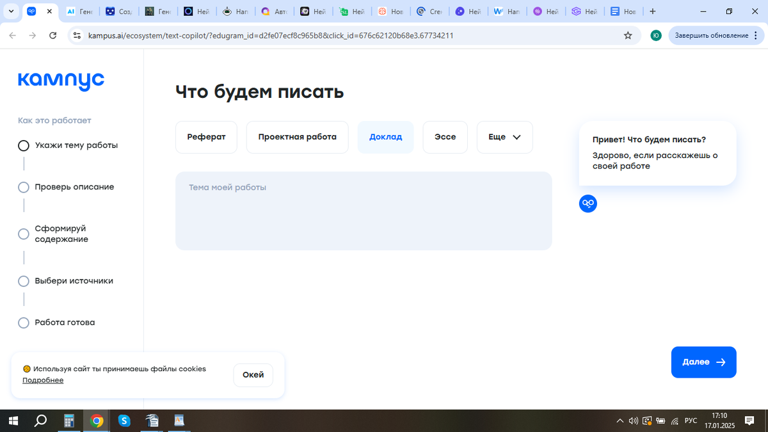Click the Что будем писать heading
This screenshot has width=768, height=432.
pyautogui.click(x=260, y=92)
